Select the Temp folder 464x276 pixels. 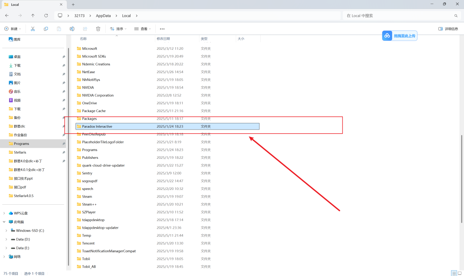[x=167, y=235]
